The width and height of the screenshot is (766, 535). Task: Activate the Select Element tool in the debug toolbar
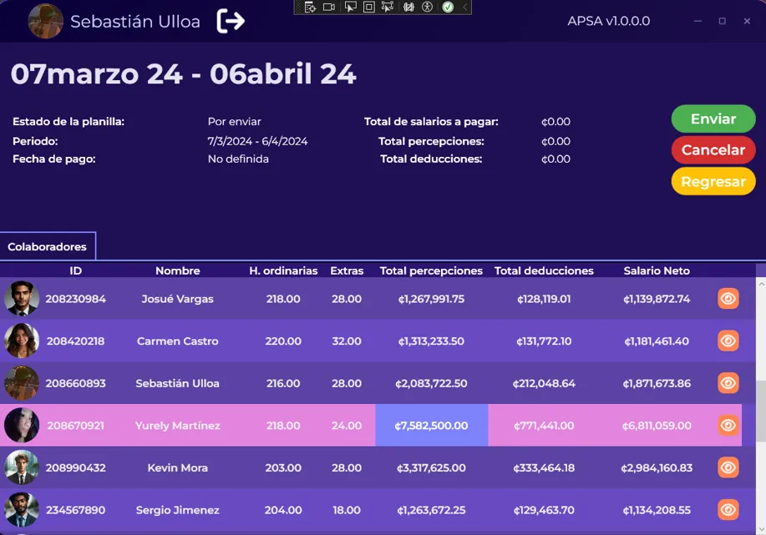349,8
